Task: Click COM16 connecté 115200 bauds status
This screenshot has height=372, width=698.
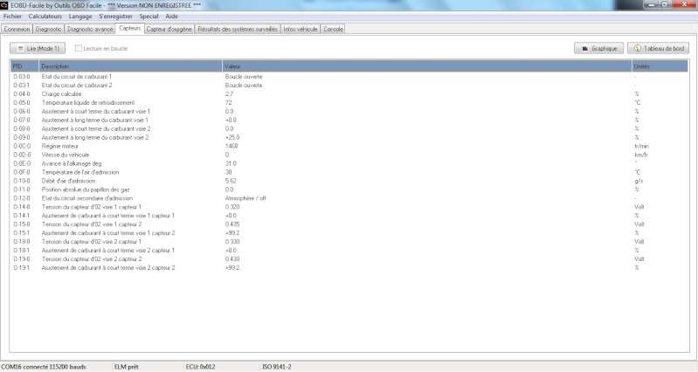Action: [x=43, y=367]
